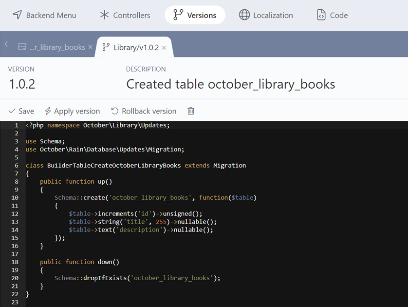Click the string('title', 255) code line
Screen dimensions: 408x307
point(143,222)
